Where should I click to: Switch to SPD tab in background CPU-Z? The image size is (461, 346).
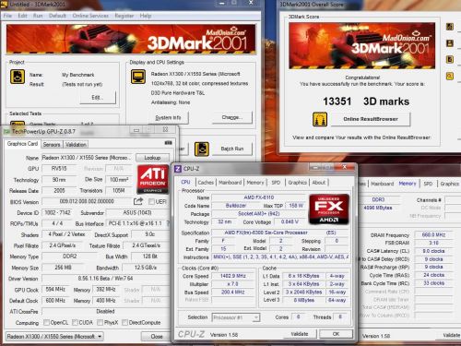coord(428,184)
